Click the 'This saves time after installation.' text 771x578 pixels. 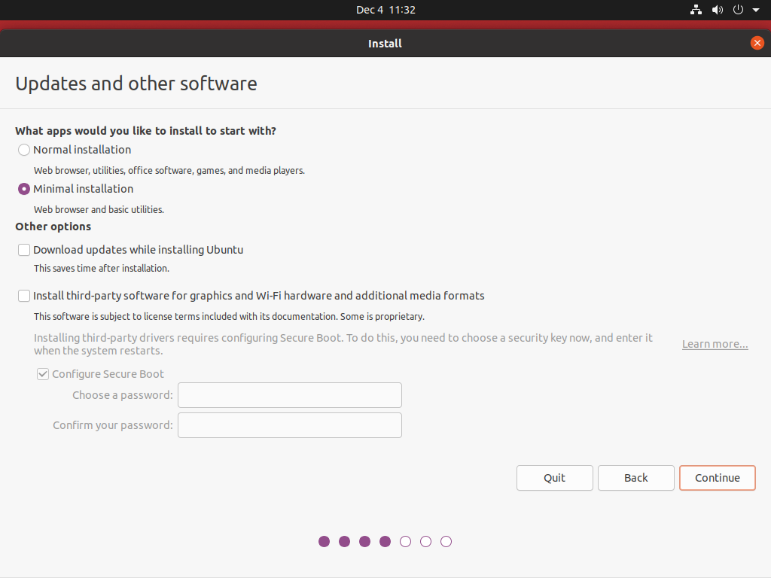click(102, 269)
